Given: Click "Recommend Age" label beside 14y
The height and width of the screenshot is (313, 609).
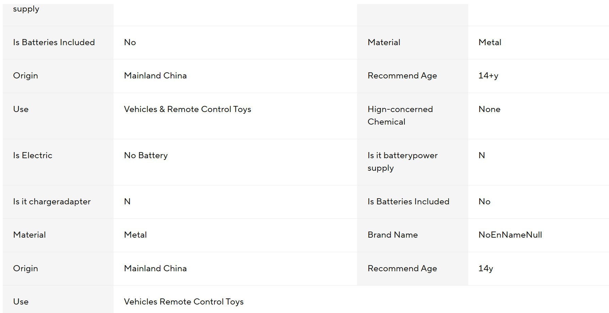Looking at the screenshot, I should (402, 269).
